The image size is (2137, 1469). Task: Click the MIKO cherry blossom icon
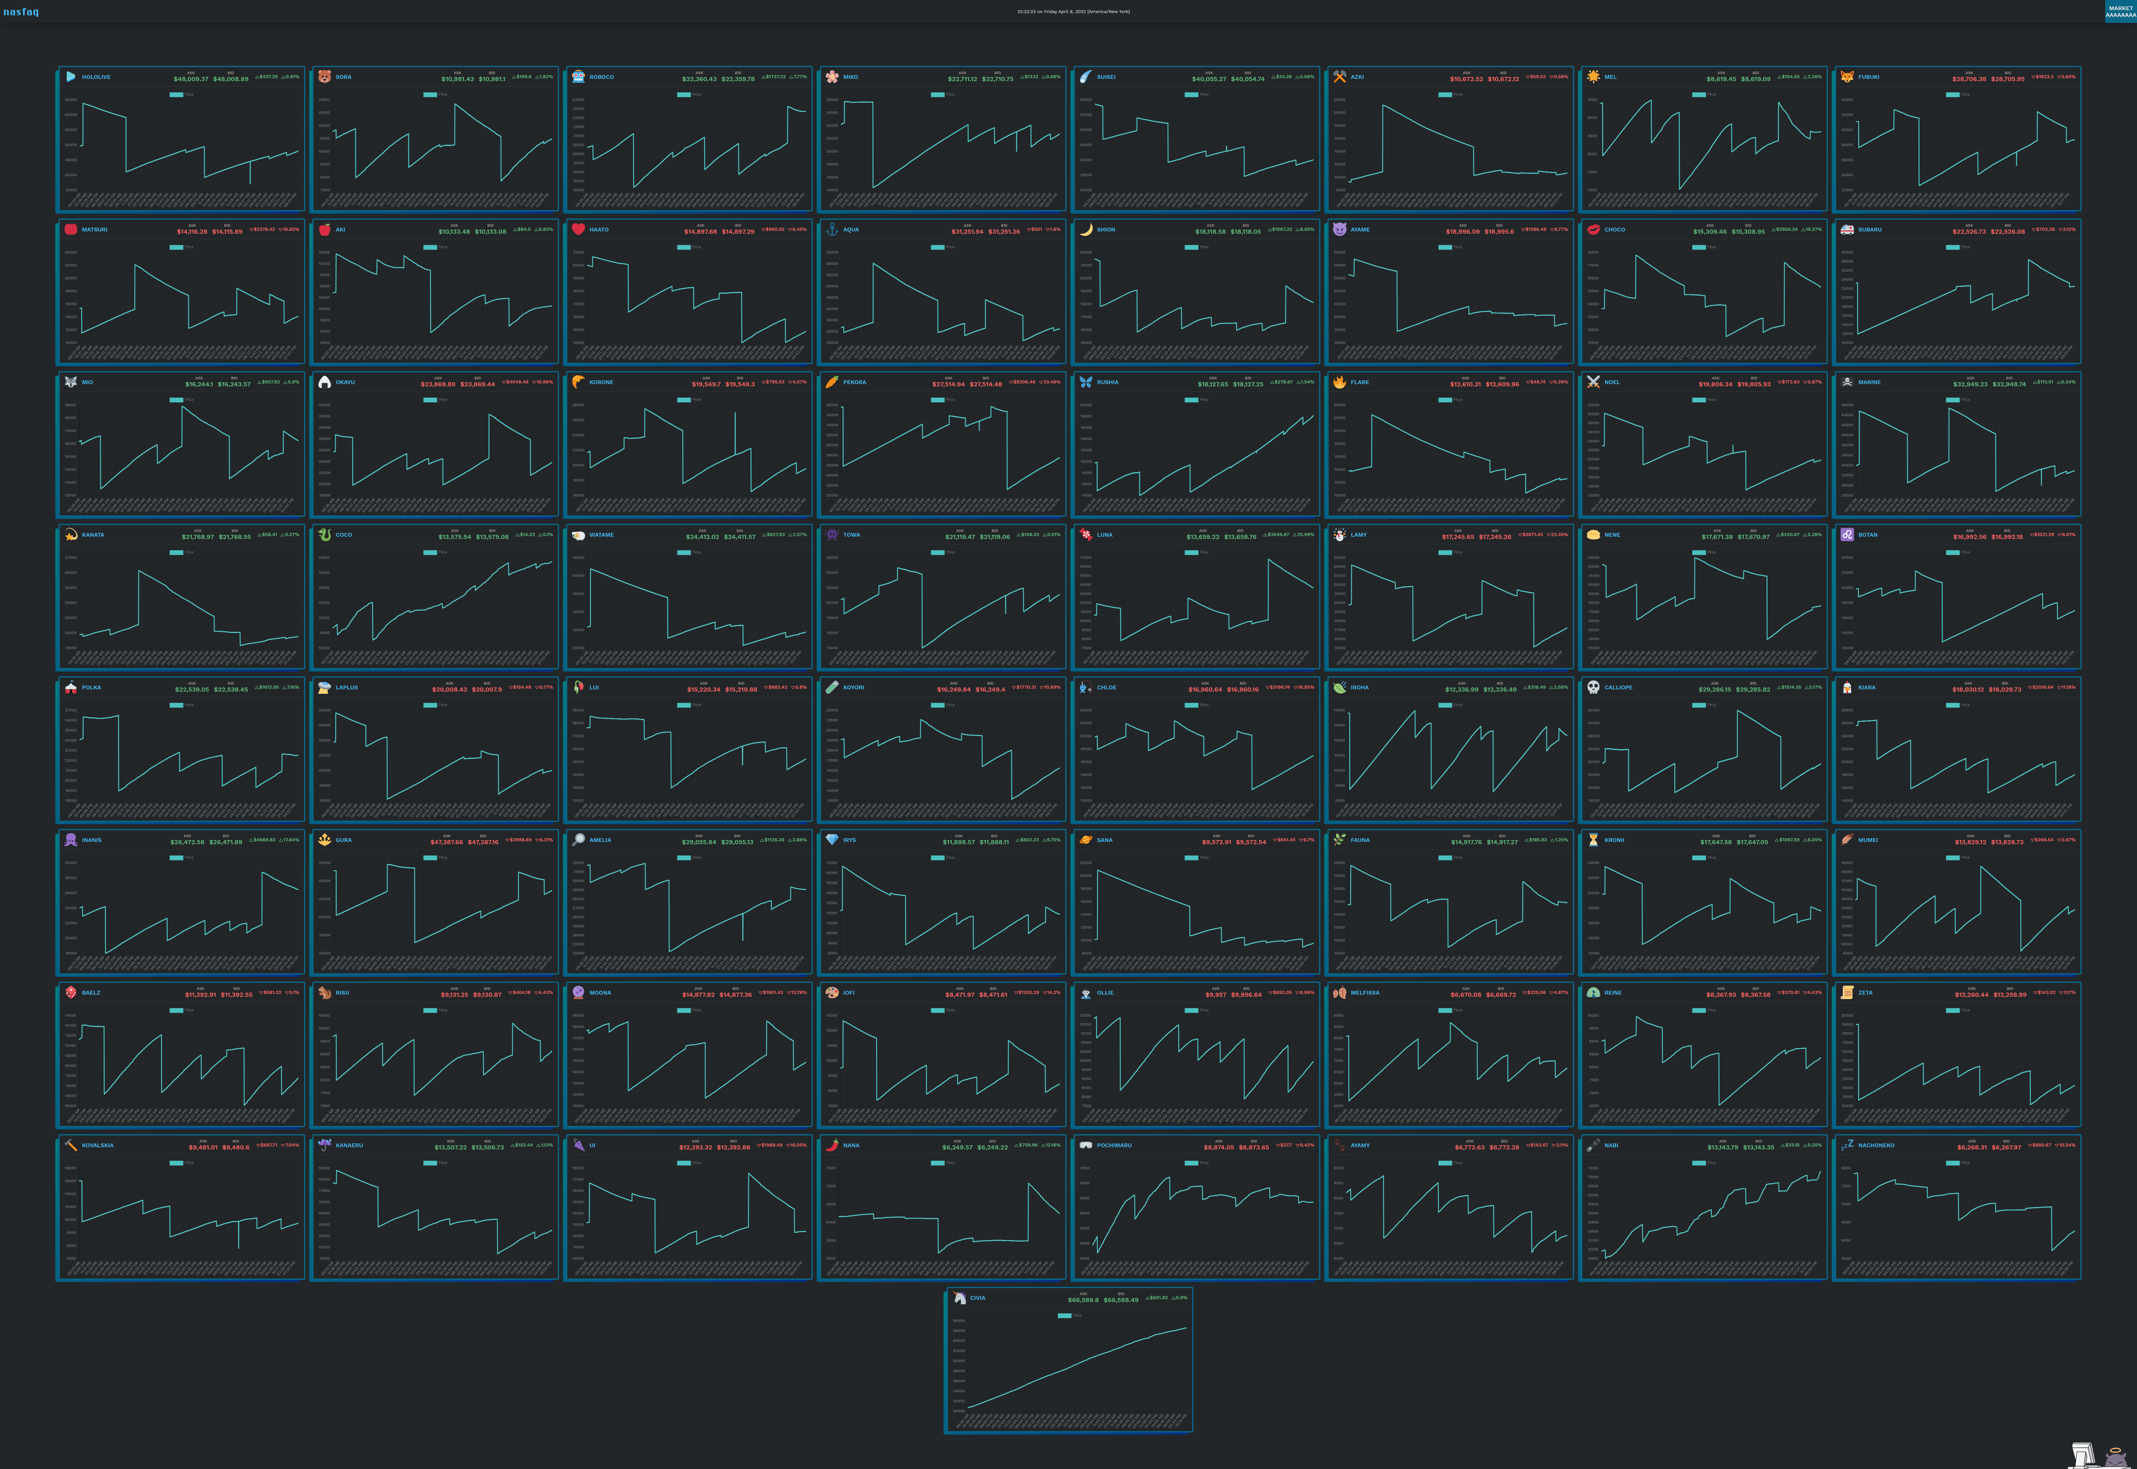point(832,76)
